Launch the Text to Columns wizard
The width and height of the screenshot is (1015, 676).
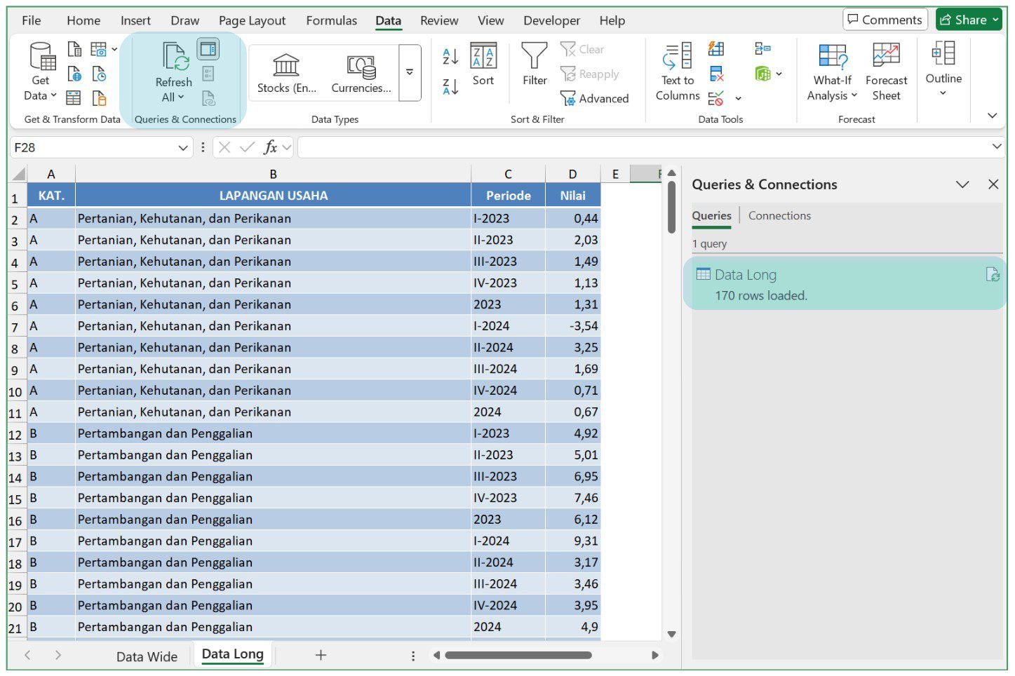(x=675, y=70)
